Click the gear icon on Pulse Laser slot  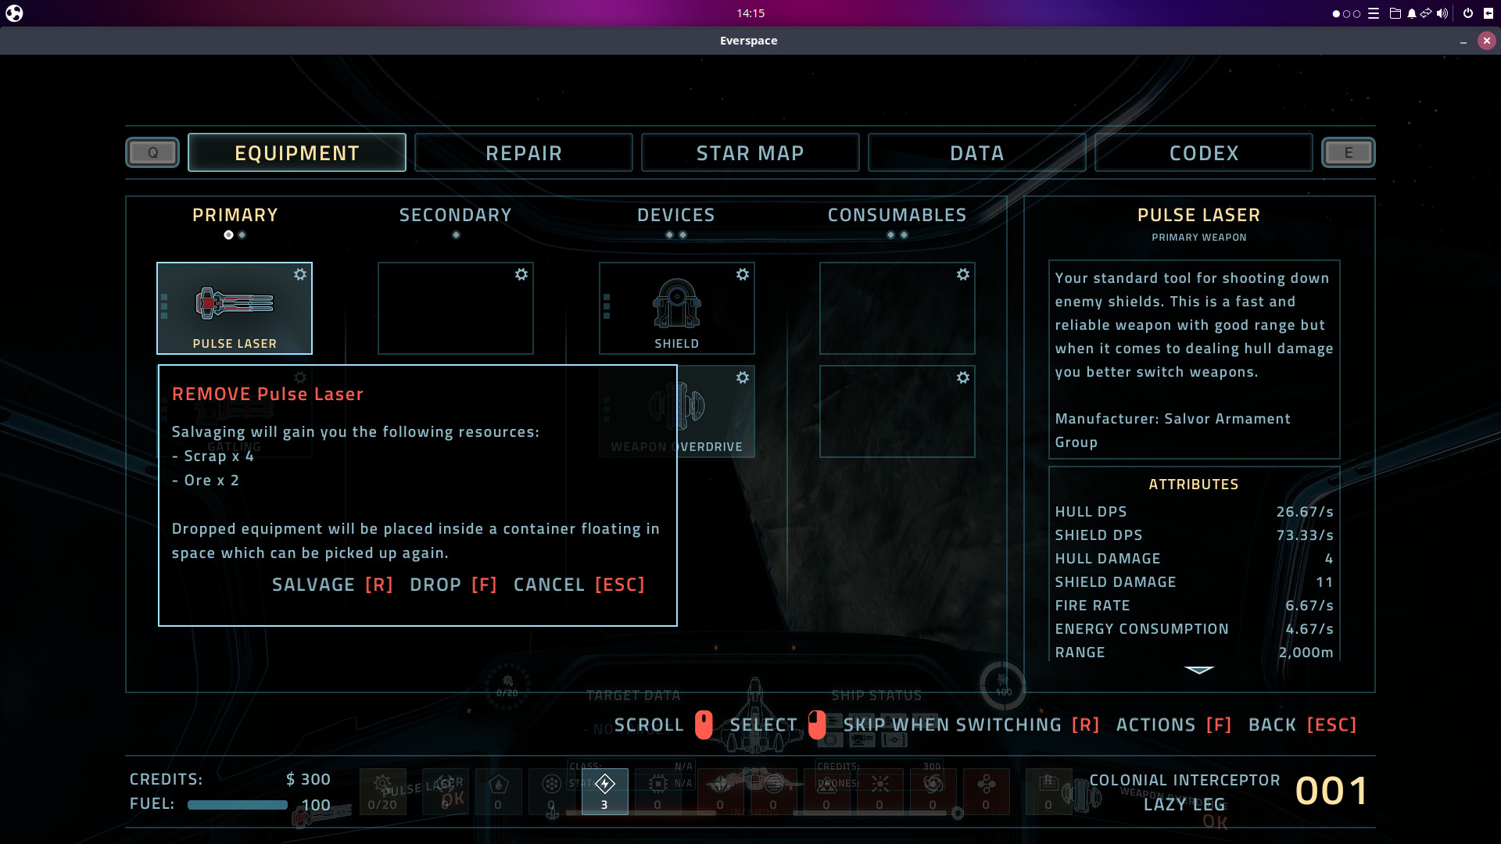[x=300, y=274]
